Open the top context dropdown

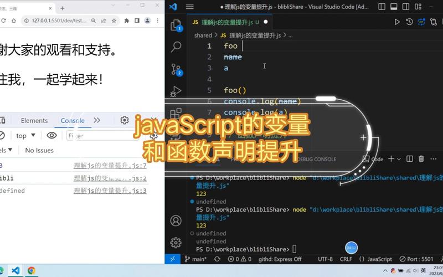point(25,136)
